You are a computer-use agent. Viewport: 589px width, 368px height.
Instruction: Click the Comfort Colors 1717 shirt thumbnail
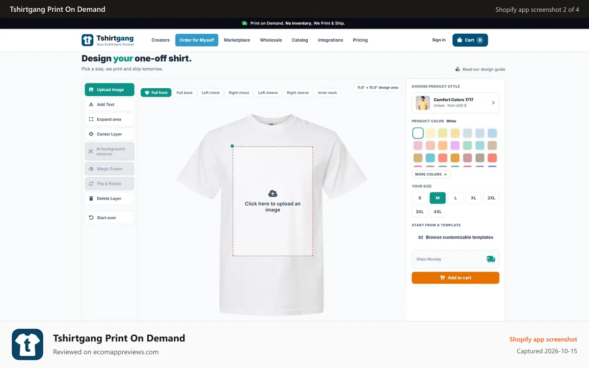tap(423, 103)
